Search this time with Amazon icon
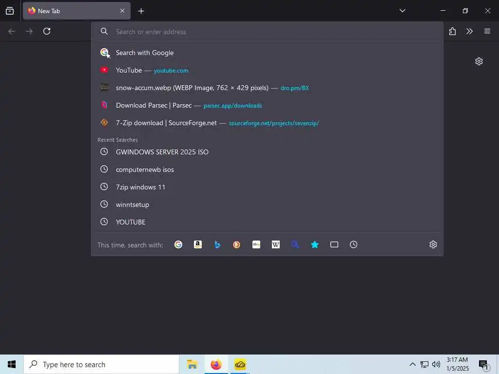This screenshot has width=499, height=374. point(198,244)
